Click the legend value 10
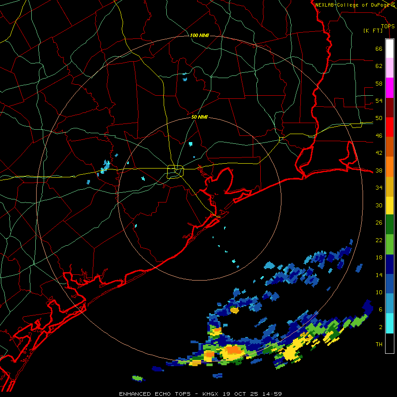397x397 pixels. pos(379,292)
